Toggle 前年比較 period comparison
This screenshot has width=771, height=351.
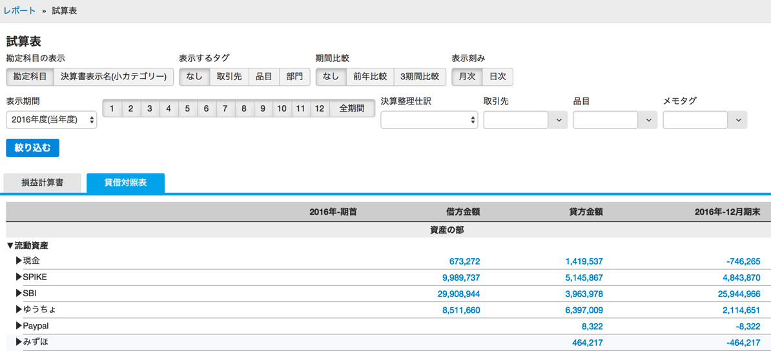370,77
